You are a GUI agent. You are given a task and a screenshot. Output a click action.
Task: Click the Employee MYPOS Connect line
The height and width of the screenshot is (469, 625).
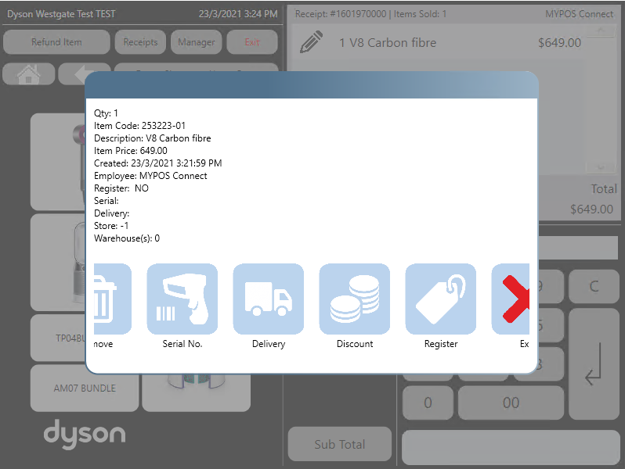coord(150,176)
